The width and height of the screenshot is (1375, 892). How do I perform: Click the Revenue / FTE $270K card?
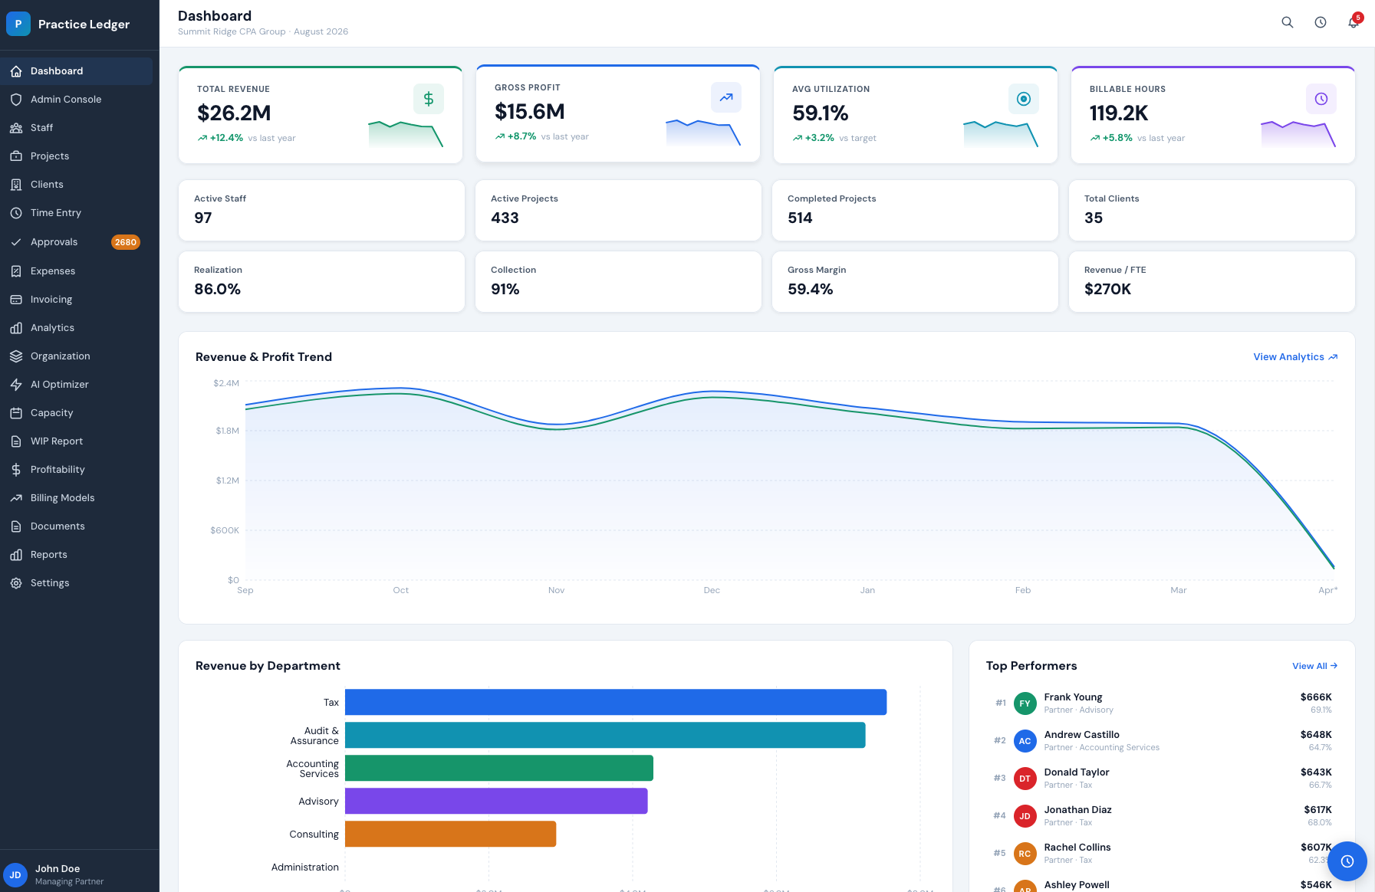(x=1212, y=281)
